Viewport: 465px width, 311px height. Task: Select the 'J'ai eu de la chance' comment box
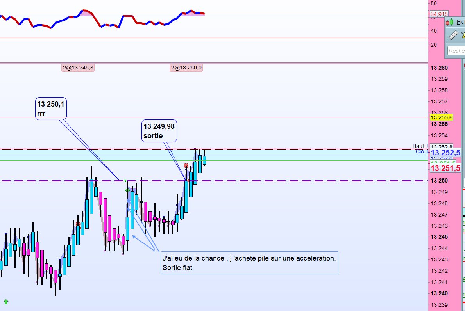tap(249, 263)
